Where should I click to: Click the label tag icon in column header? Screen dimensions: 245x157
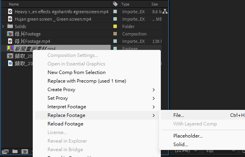click(x=115, y=4)
